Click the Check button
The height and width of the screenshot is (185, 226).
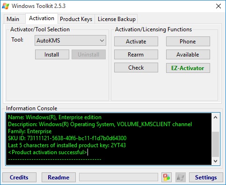(x=136, y=68)
